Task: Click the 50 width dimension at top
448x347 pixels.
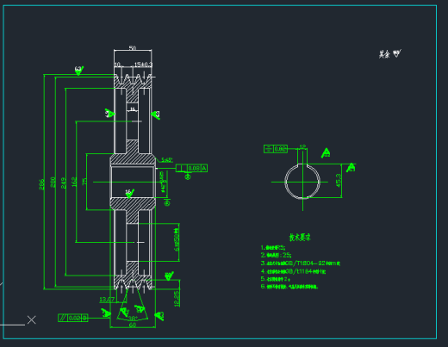Action: pos(133,47)
